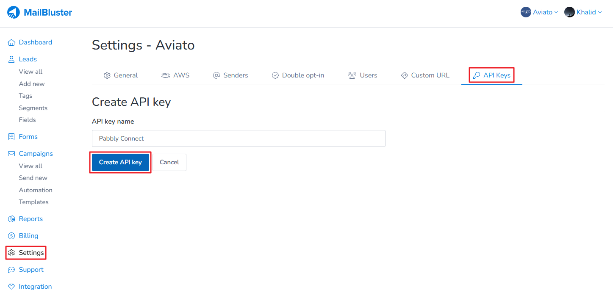Image resolution: width=613 pixels, height=304 pixels.
Task: Cancel the API key creation
Action: click(169, 162)
